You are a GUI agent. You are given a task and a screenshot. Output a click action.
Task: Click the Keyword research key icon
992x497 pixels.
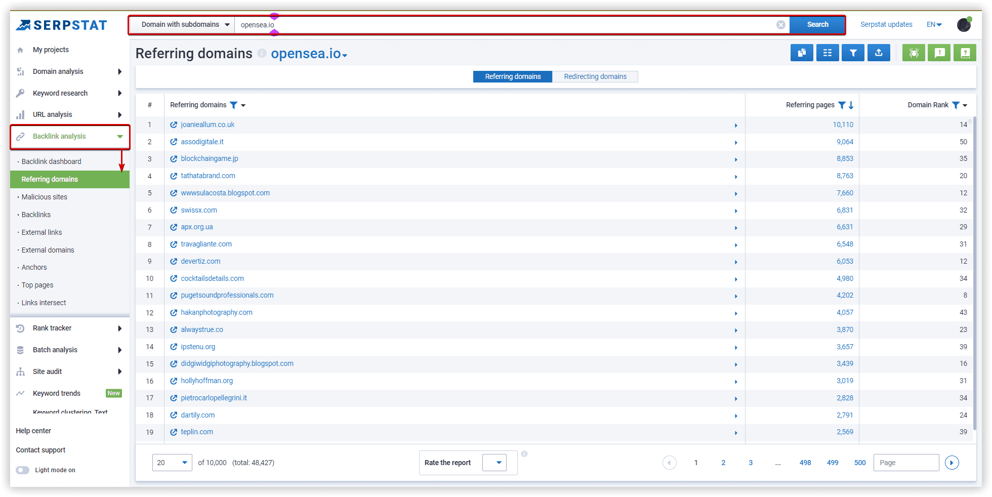click(20, 93)
